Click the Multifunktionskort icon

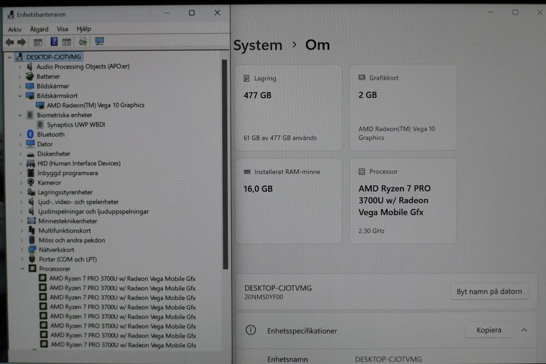point(32,230)
